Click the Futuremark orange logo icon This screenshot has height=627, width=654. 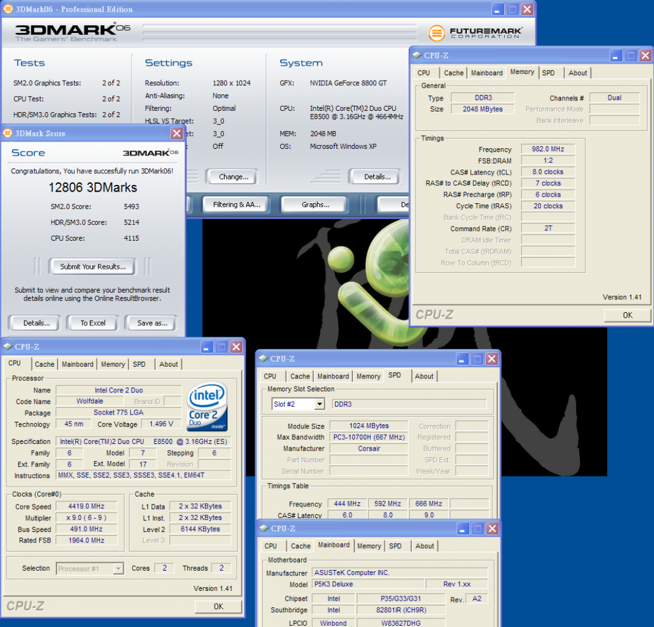point(437,33)
